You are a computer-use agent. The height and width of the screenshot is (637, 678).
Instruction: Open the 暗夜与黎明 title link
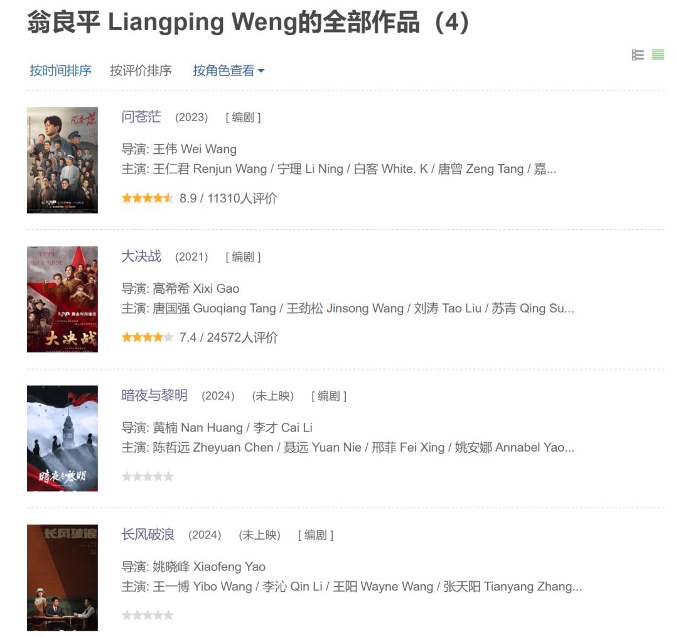pyautogui.click(x=154, y=396)
